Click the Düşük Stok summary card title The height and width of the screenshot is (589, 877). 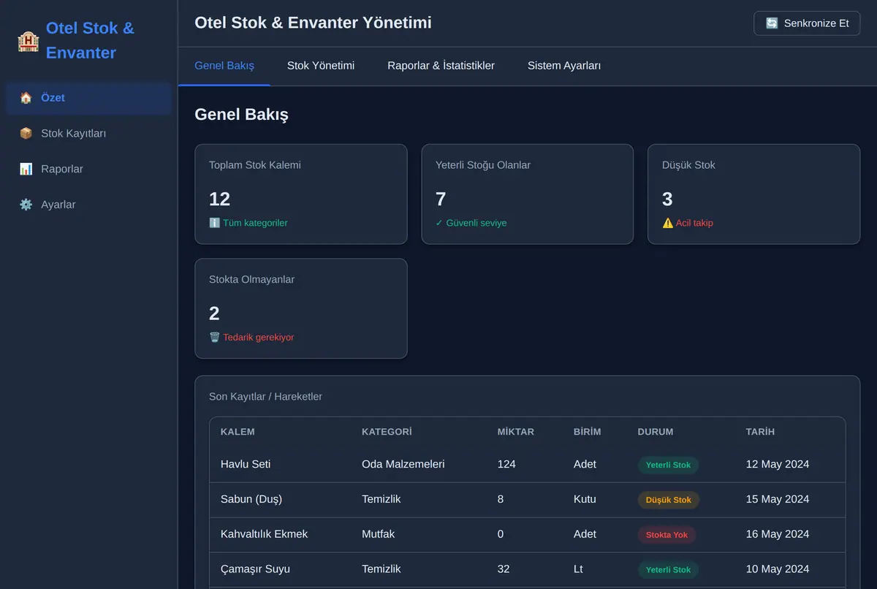688,165
